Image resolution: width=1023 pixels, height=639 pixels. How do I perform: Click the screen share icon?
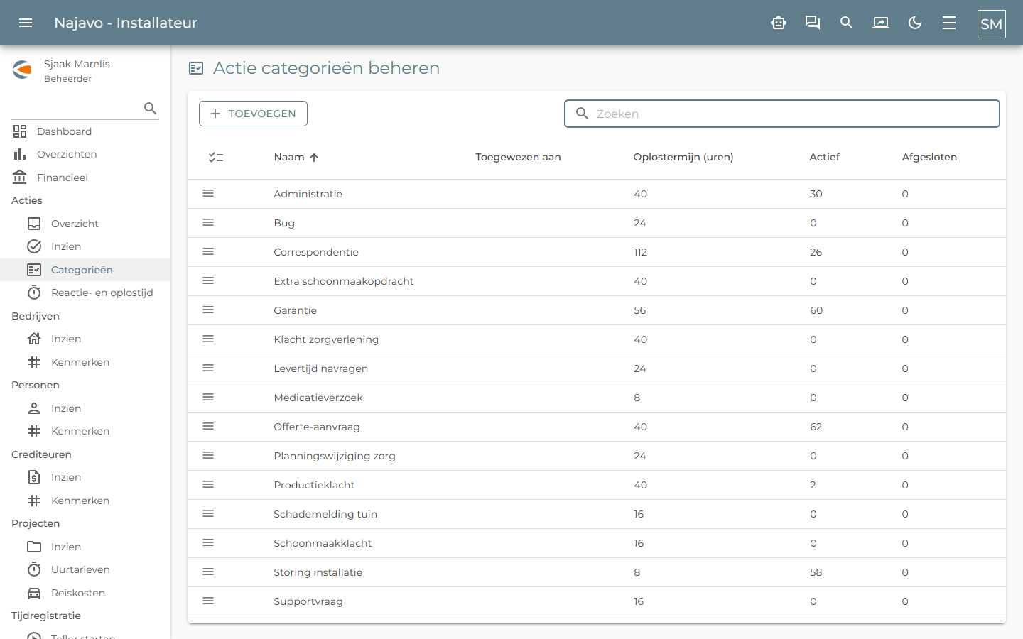[x=881, y=23]
